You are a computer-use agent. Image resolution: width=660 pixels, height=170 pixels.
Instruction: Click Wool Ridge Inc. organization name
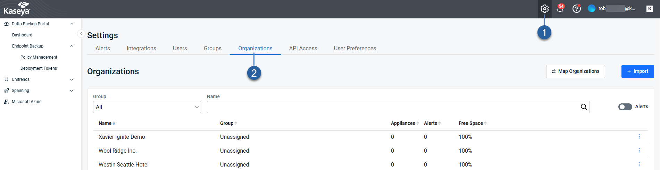[118, 151]
